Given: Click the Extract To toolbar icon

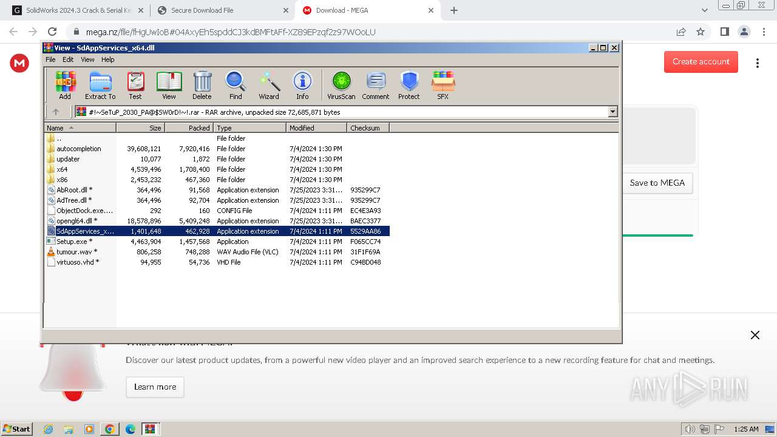Looking at the screenshot, I should [100, 85].
